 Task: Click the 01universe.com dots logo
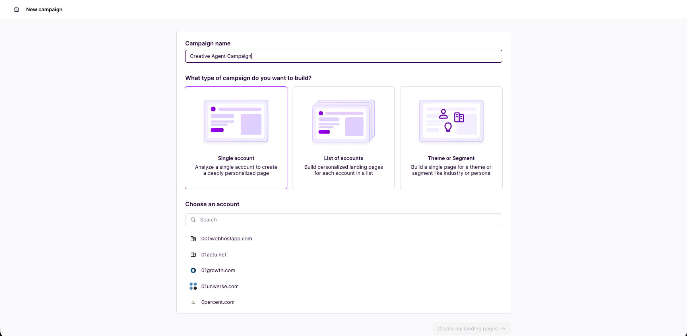[x=193, y=286]
